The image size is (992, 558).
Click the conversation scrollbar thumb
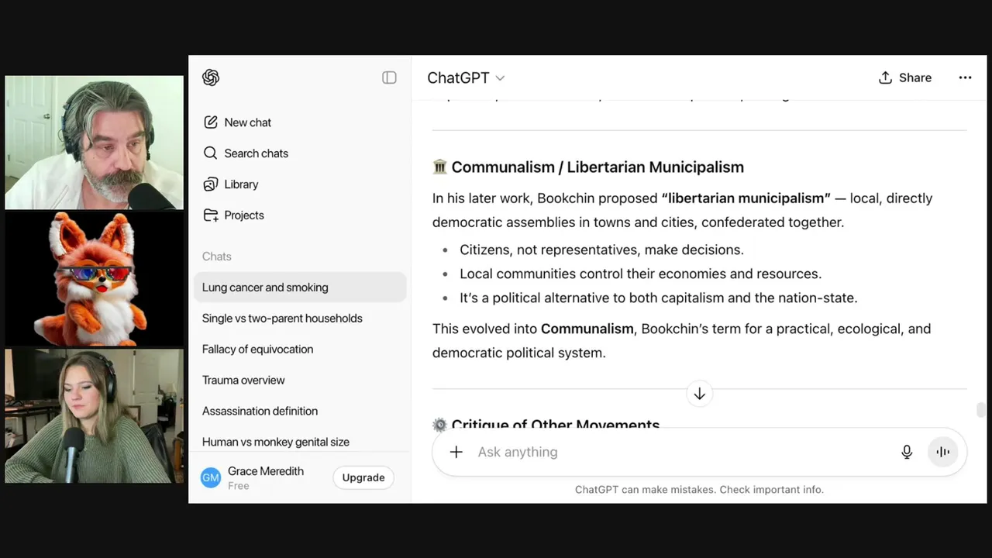coord(980,409)
